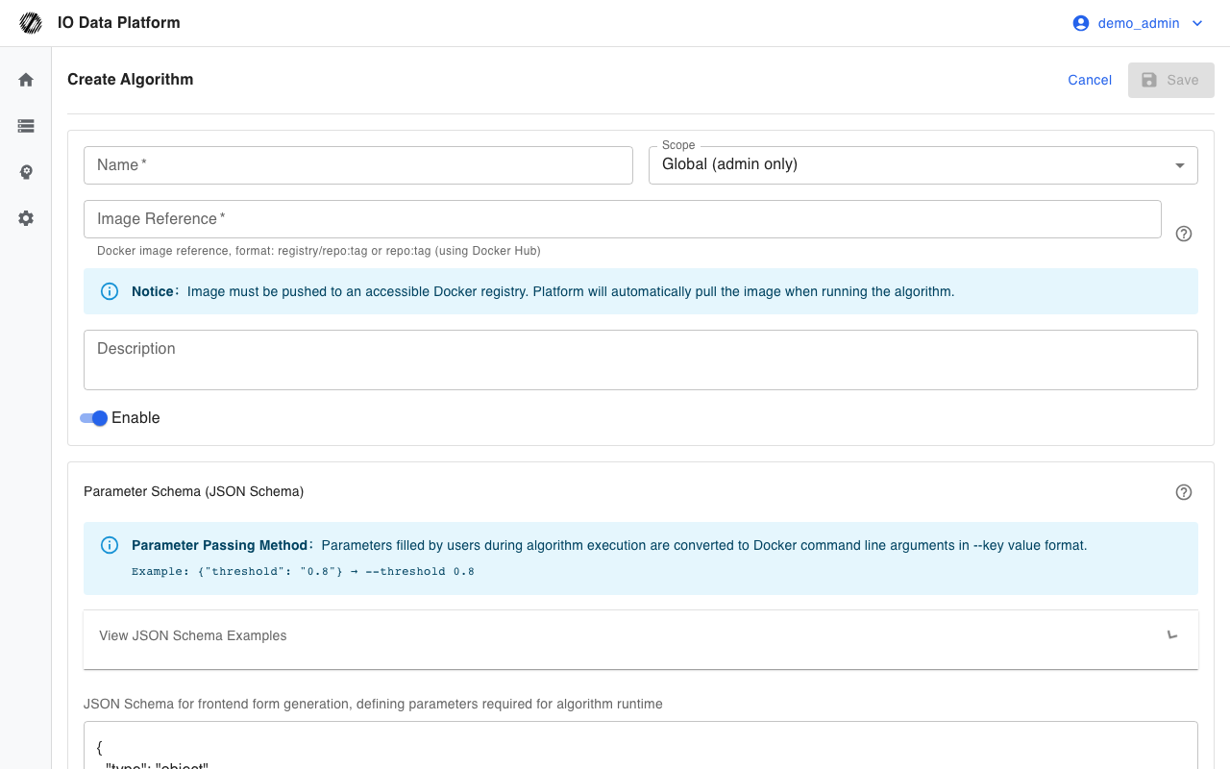Click the IO Data Platform title
This screenshot has height=769, width=1230.
119,23
